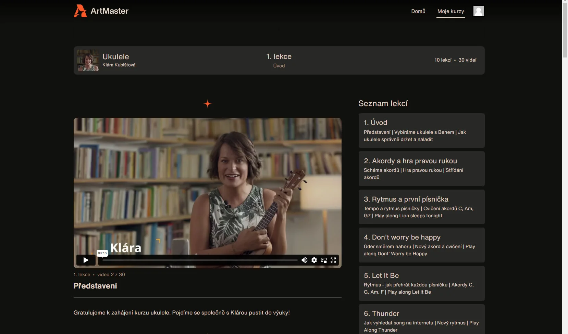
Task: Mute the video with the speaker icon
Action: (304, 260)
